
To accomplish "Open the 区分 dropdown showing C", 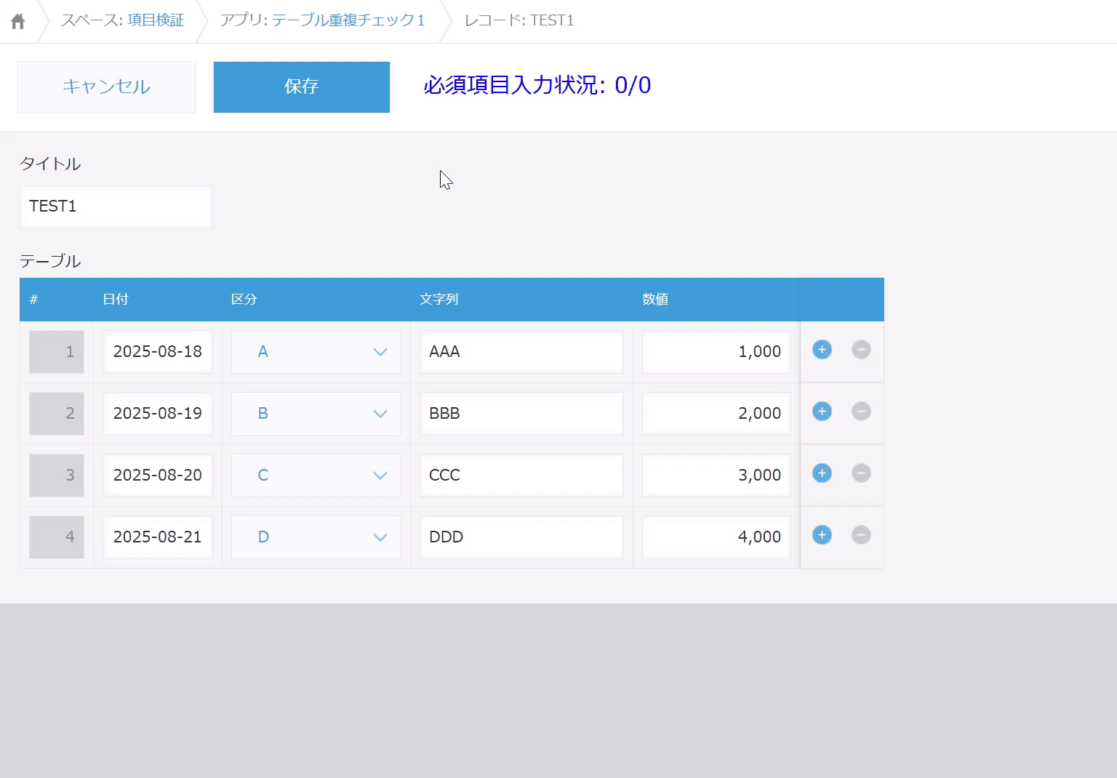I will pos(316,476).
